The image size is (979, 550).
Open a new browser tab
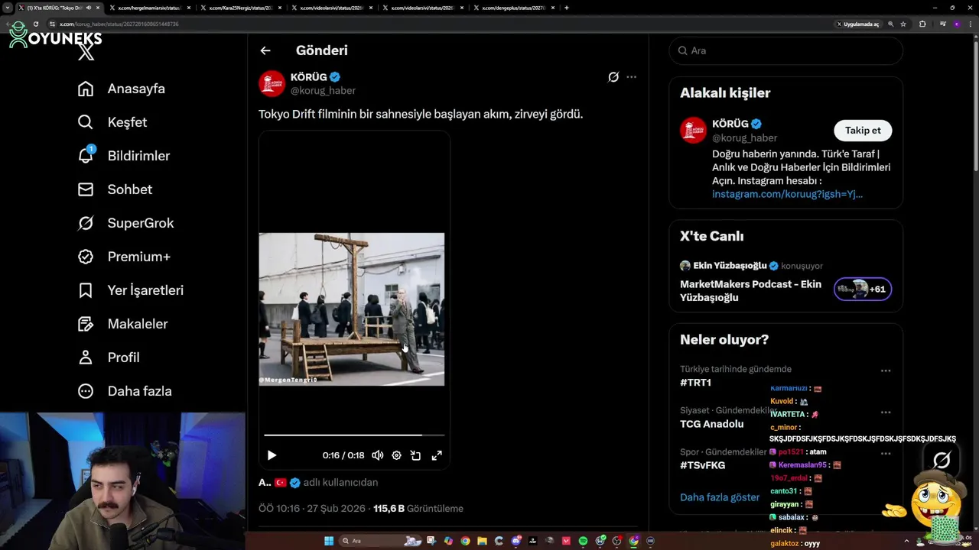566,8
